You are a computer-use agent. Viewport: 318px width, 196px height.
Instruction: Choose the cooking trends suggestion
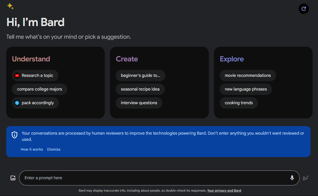[239, 103]
